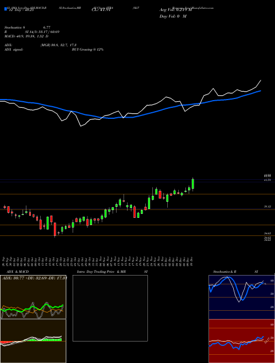Image resolution: width=275 pixels, height=363 pixels.
Task: Click the ManafaSutra.com watermark link at top
Action: pos(201,8)
